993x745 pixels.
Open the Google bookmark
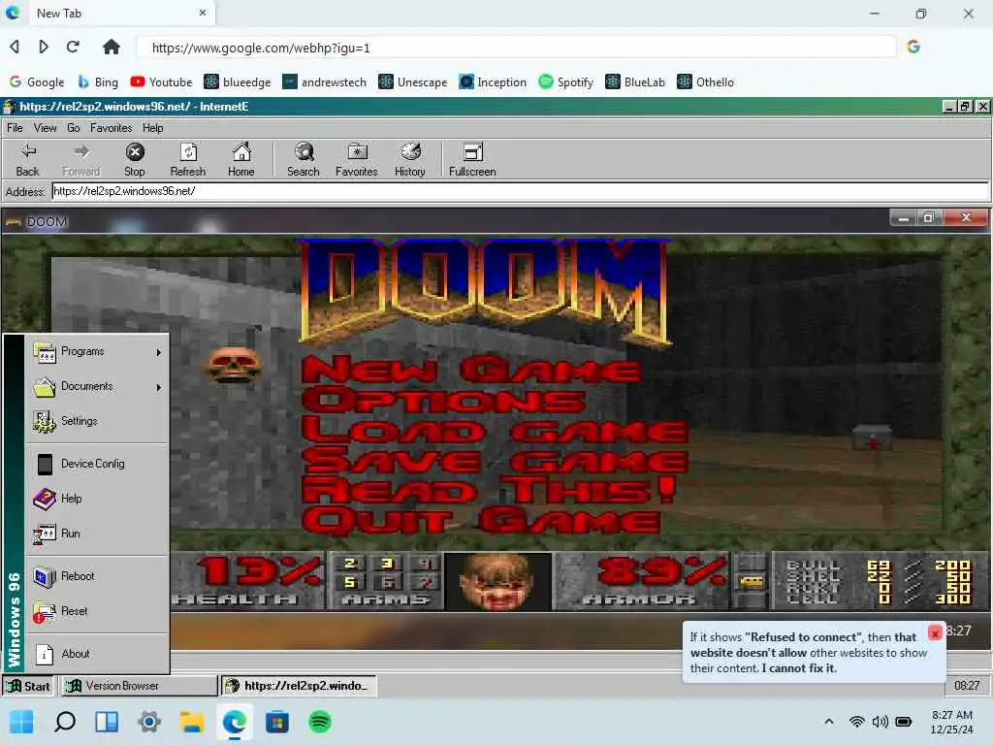[37, 82]
